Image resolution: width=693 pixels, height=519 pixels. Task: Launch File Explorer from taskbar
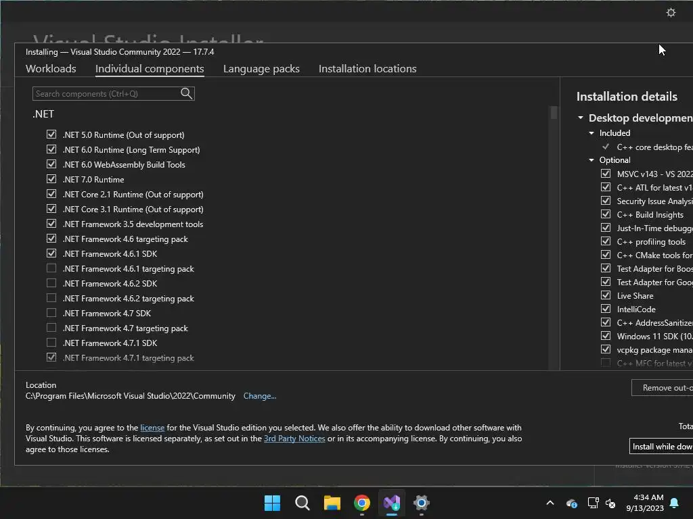click(332, 503)
